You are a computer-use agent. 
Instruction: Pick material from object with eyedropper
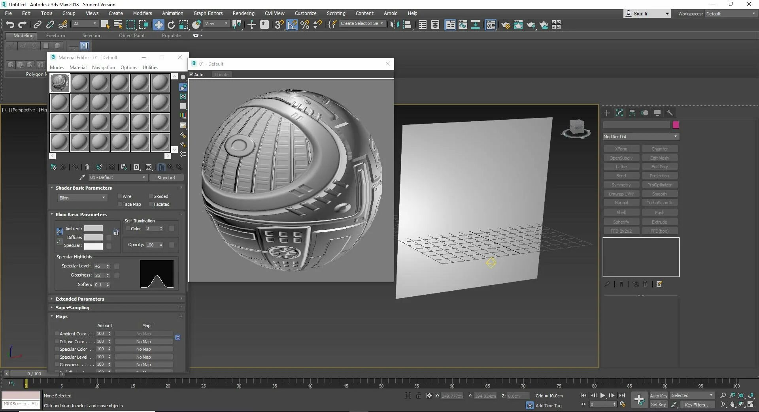point(82,177)
